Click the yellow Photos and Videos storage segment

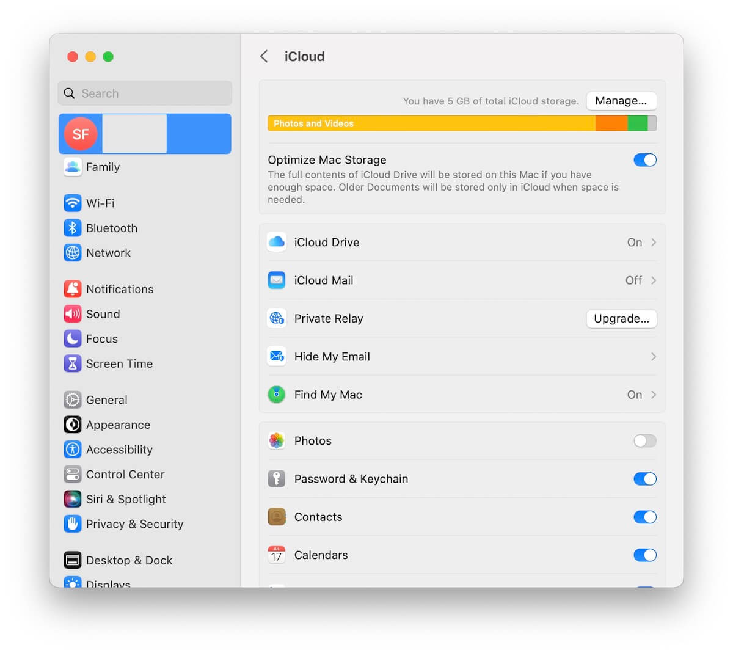coord(431,123)
